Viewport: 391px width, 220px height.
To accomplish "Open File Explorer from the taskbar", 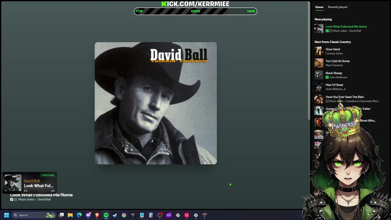I will tap(70, 215).
